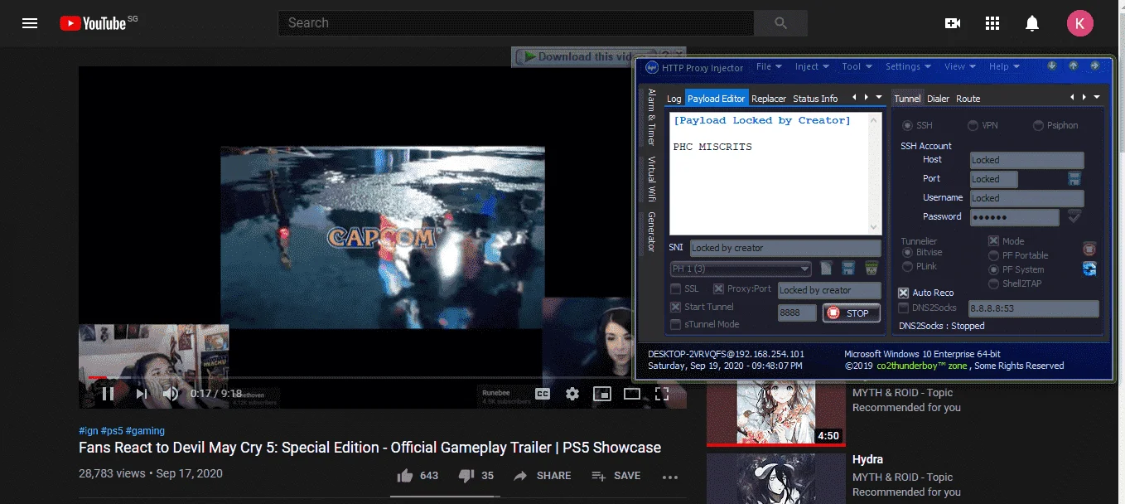The image size is (1125, 504).
Task: Open the recommended 4:50 video thumbnail
Action: point(775,412)
